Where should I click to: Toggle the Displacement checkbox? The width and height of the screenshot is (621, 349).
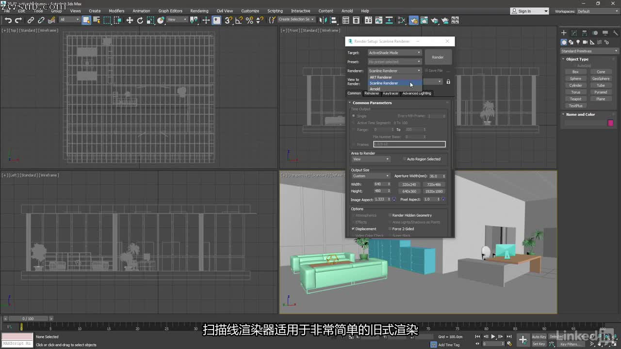click(353, 229)
